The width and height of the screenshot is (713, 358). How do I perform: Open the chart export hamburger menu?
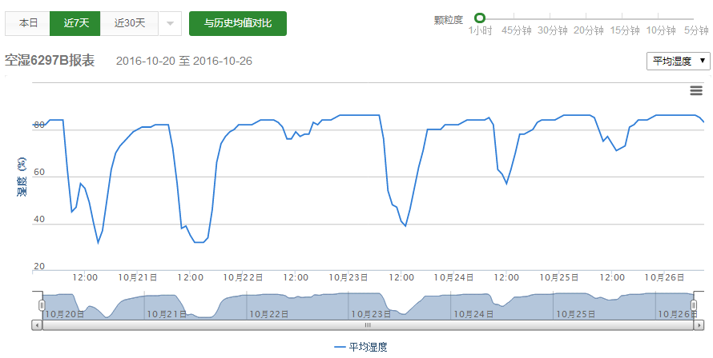(695, 90)
